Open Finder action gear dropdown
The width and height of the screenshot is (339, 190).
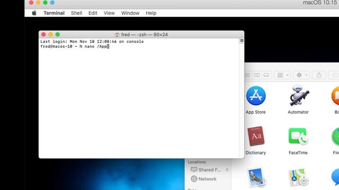point(301,75)
